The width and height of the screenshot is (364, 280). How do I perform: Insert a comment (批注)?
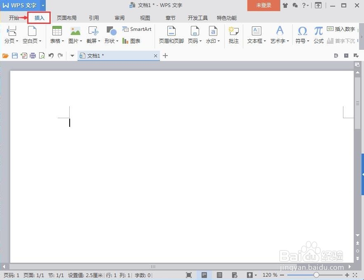coord(234,35)
